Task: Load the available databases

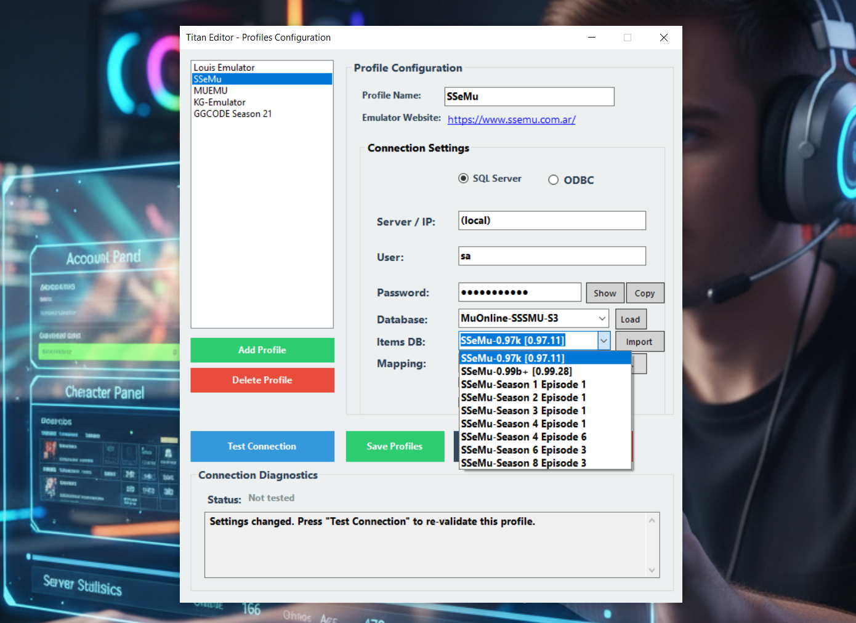Action: (x=631, y=319)
